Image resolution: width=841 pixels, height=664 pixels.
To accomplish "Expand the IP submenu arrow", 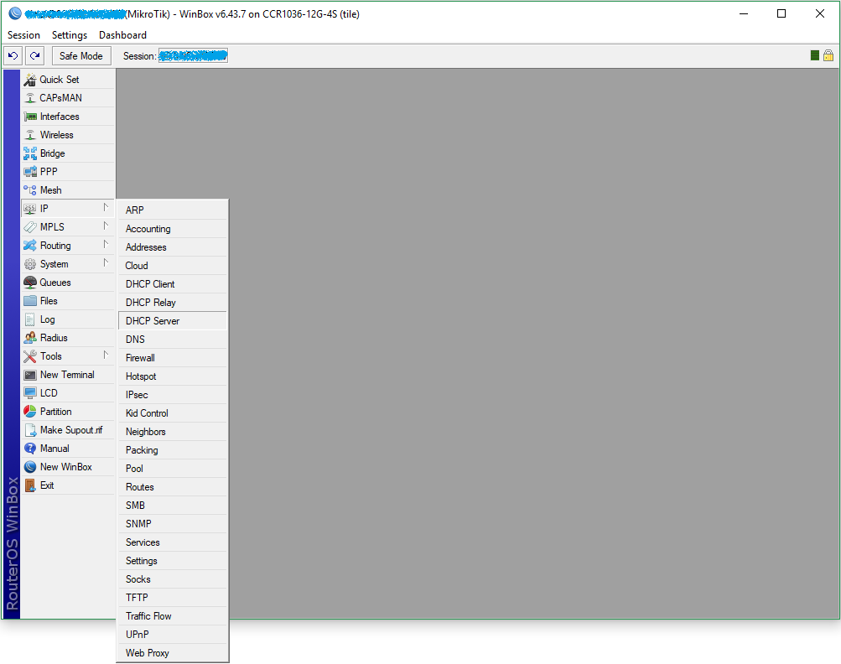I will point(106,208).
